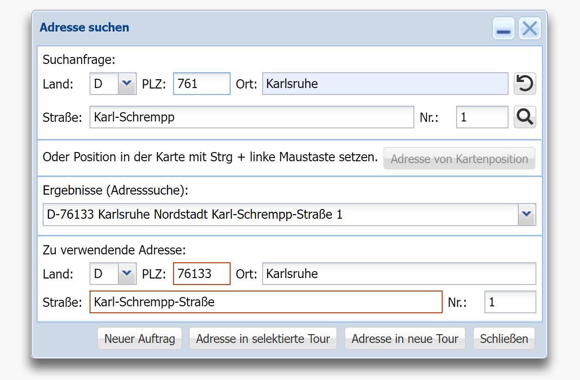
Task: Click Adresse in neue Tour button
Action: click(405, 339)
